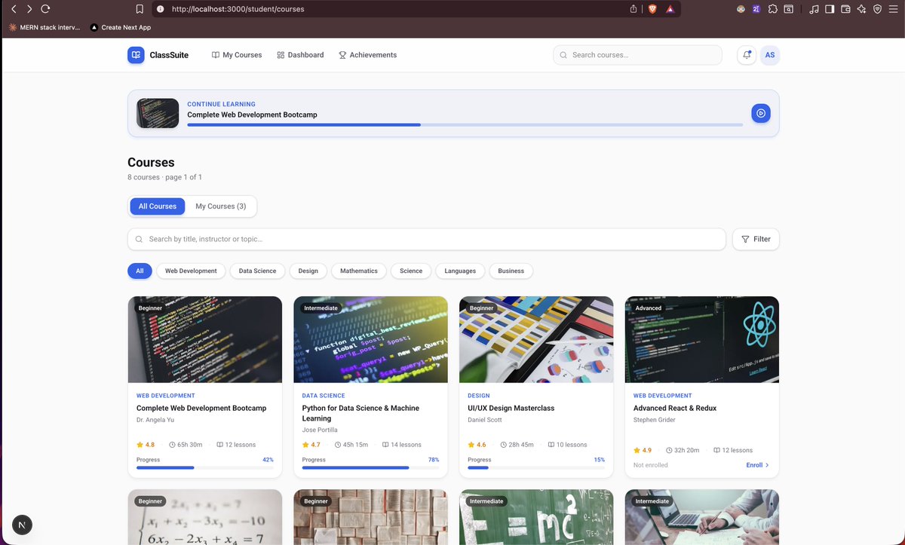
Task: Select the All Courses tab
Action: pos(158,206)
